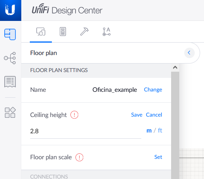
Task: Switch ceiling height unit to meters
Action: [x=149, y=131]
